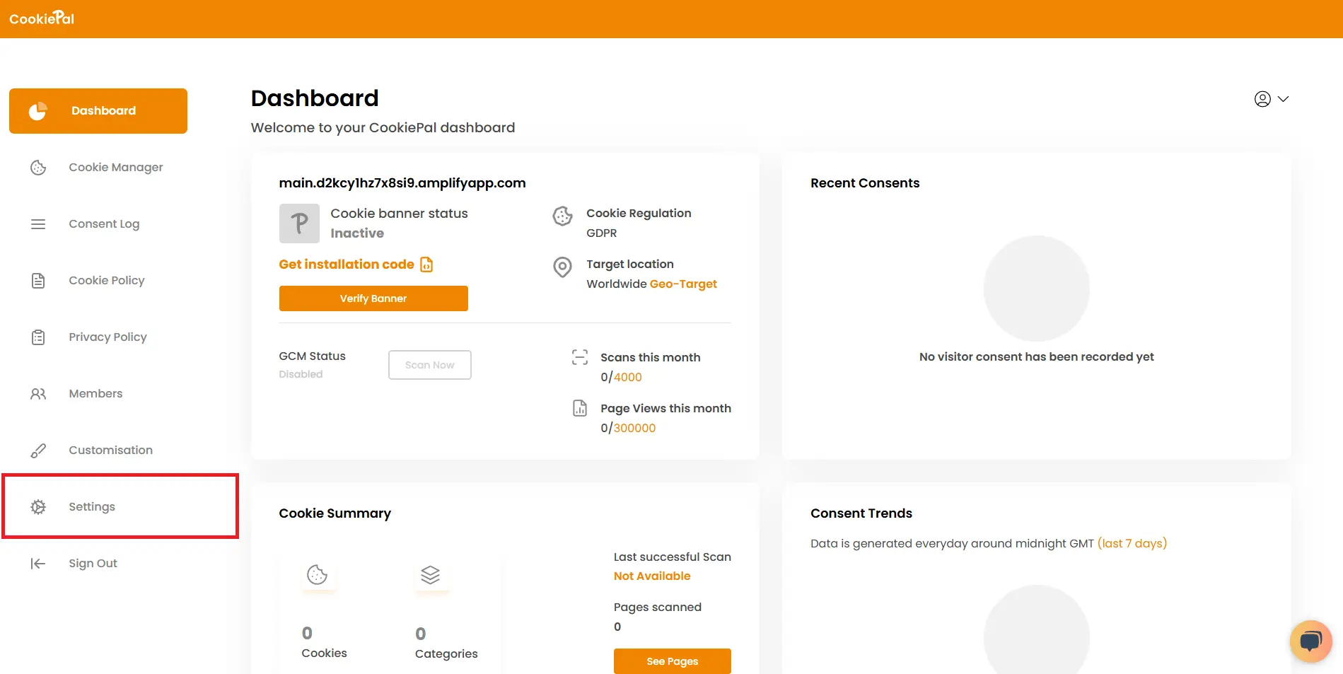Click the Target location pin icon
This screenshot has height=674, width=1343.
coord(562,267)
